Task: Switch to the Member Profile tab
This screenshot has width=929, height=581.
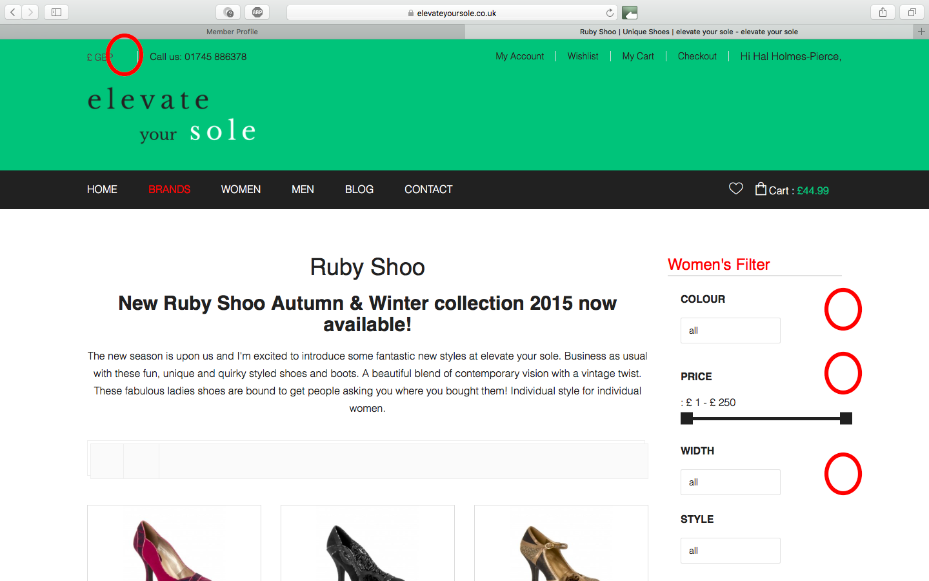Action: pyautogui.click(x=232, y=32)
